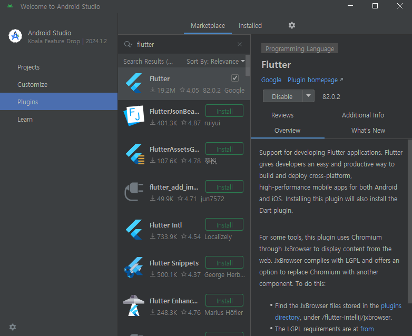Minimize the Android Studio welcome window
The height and width of the screenshot is (336, 412).
tap(350, 6)
